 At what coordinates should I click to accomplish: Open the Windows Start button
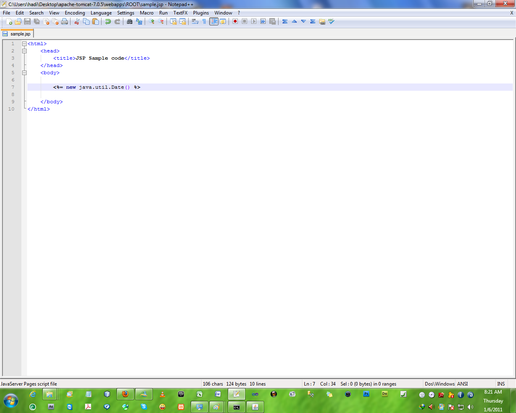pos(11,401)
